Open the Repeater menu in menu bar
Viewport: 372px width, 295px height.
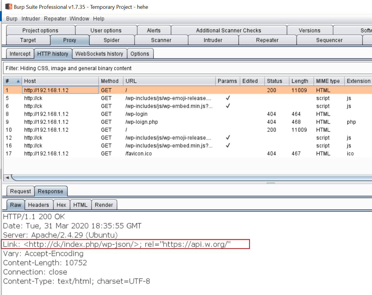(55, 19)
